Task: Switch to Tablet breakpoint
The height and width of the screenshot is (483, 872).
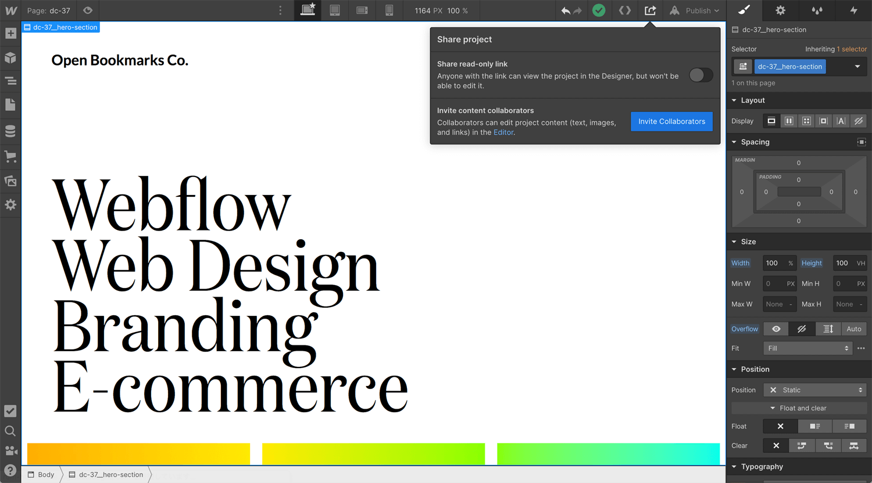Action: pyautogui.click(x=335, y=10)
